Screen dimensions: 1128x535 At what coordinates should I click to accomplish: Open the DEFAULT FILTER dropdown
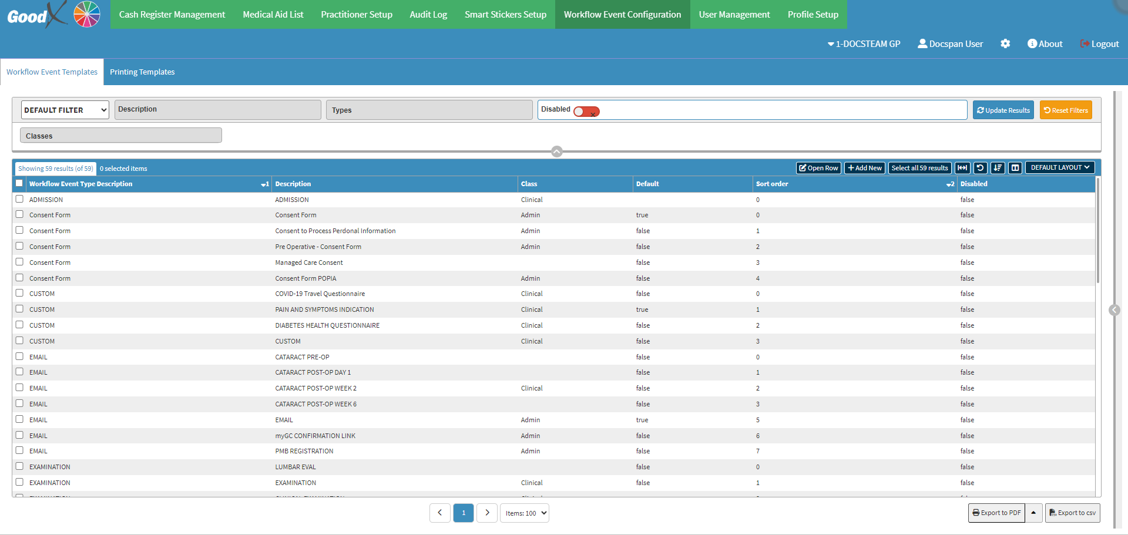(65, 110)
